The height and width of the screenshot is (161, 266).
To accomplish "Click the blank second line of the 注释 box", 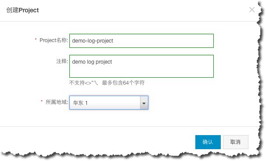I will click(141, 72).
